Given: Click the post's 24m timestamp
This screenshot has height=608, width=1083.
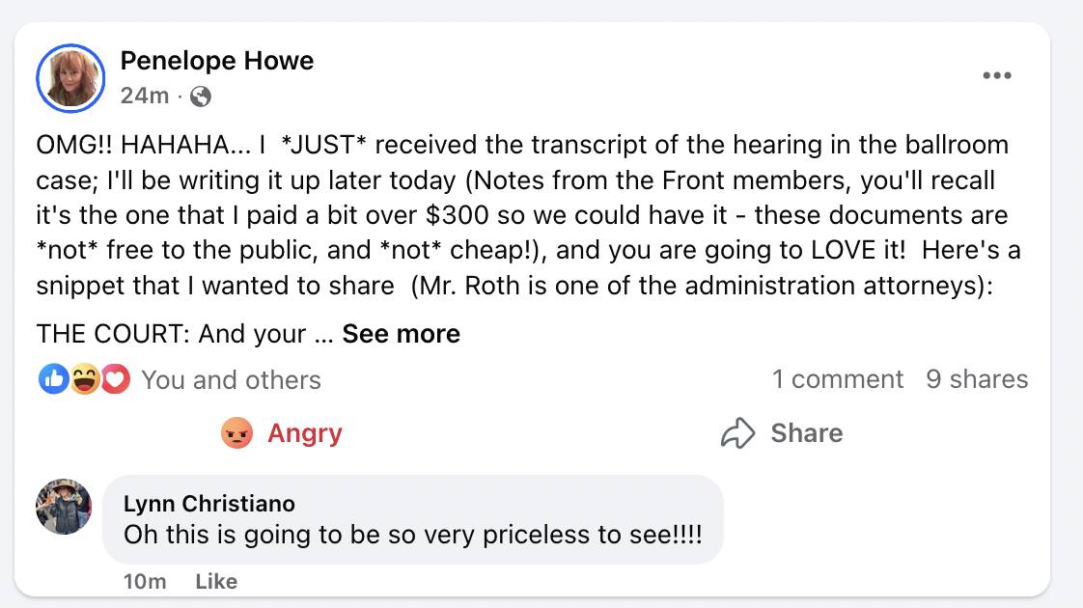Looking at the screenshot, I should 145,96.
